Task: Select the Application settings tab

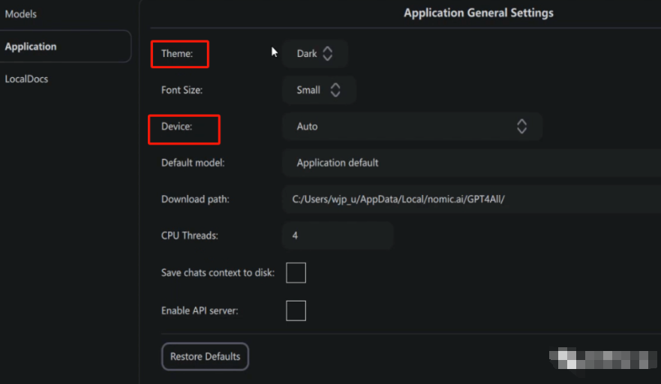Action: [x=65, y=46]
